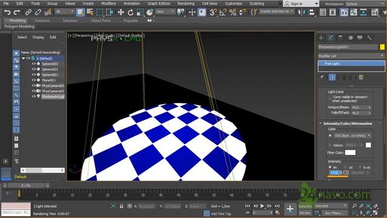Viewport: 387px width, 218px height.
Task: Open the Utilities wrench panel tab
Action: click(x=369, y=38)
